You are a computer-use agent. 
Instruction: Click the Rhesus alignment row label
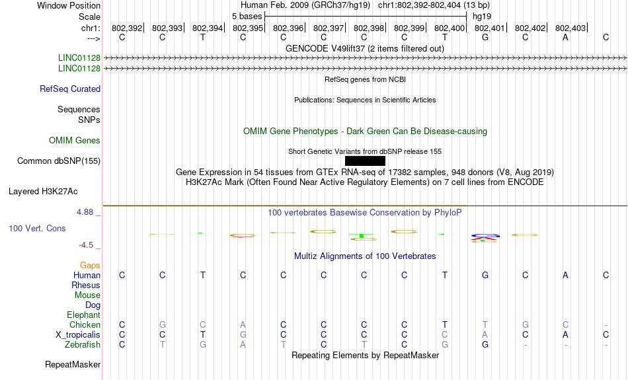tap(86, 285)
